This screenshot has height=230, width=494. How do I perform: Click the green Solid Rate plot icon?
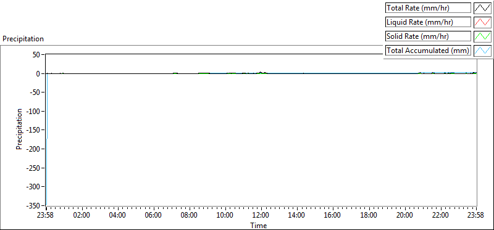482,36
